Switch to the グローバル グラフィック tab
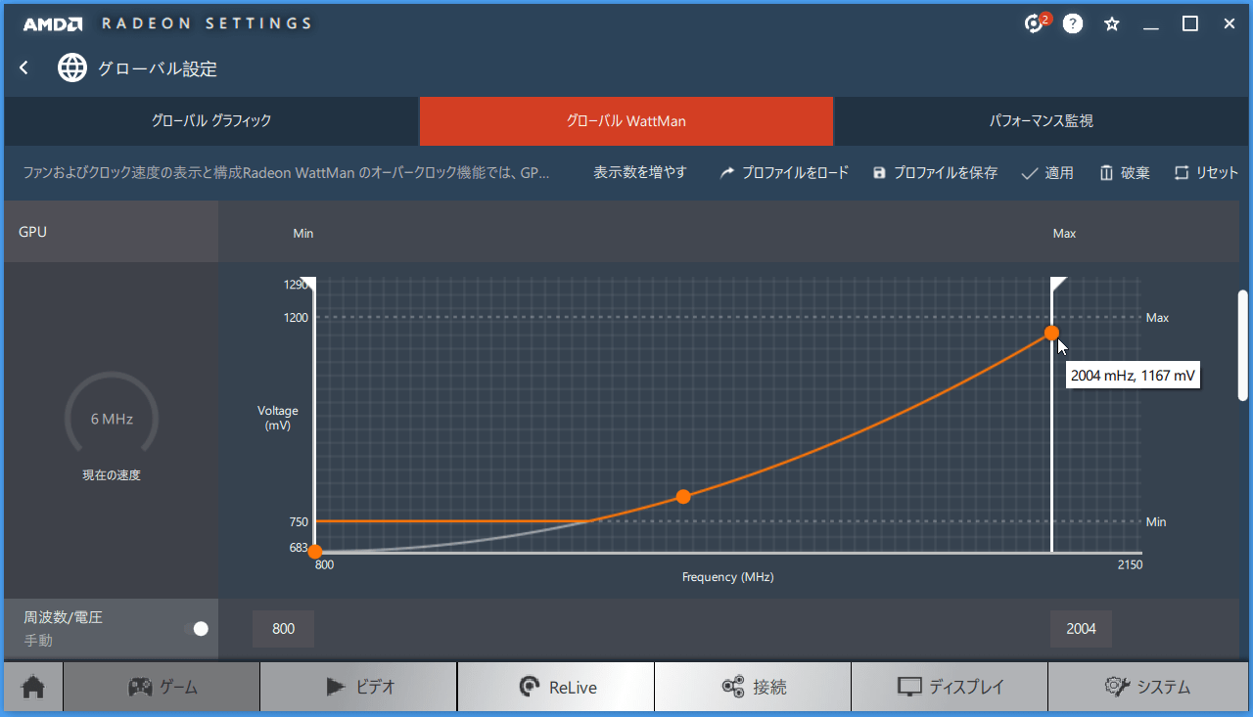Viewport: 1253px width, 717px height. pyautogui.click(x=211, y=121)
